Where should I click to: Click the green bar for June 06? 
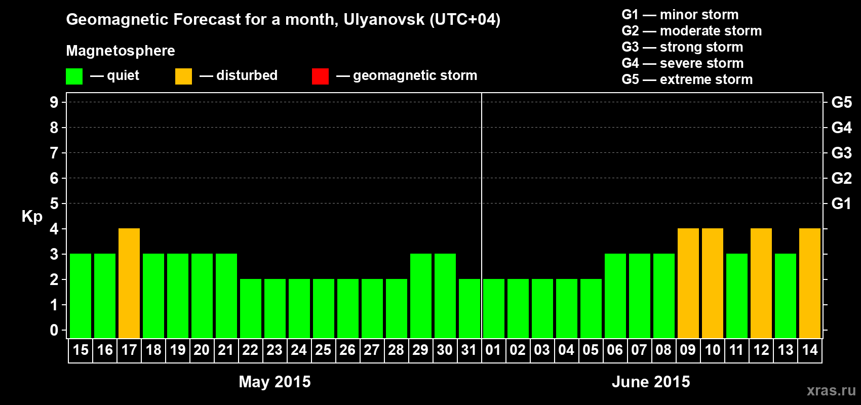point(615,296)
